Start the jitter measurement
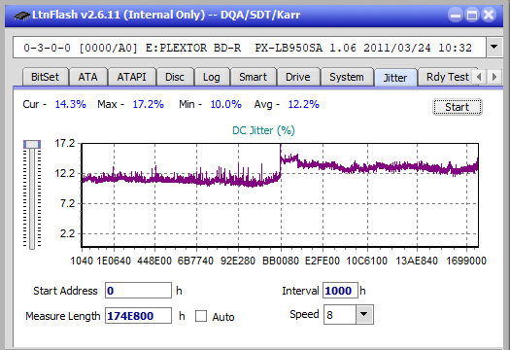 [x=457, y=107]
